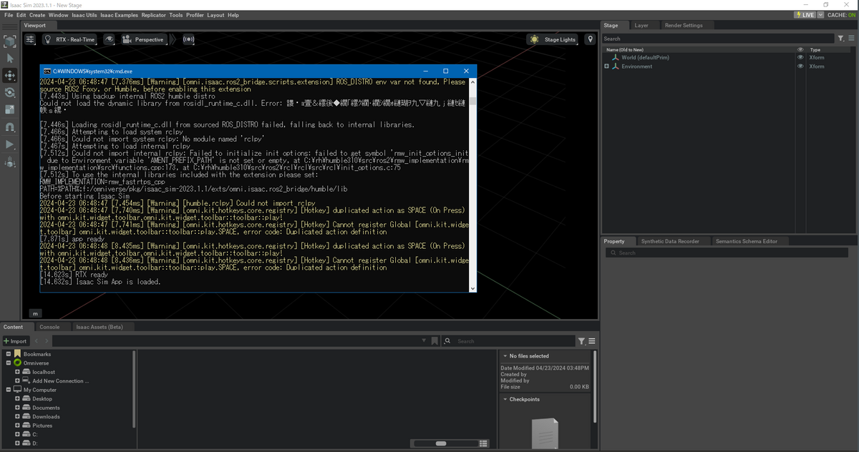Viewport: 859px width, 452px height.
Task: Click the LIVE session button
Action: coord(805,15)
